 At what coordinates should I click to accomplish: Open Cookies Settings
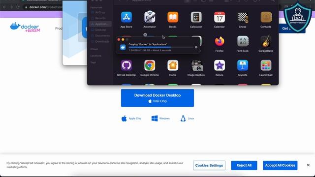point(209,165)
